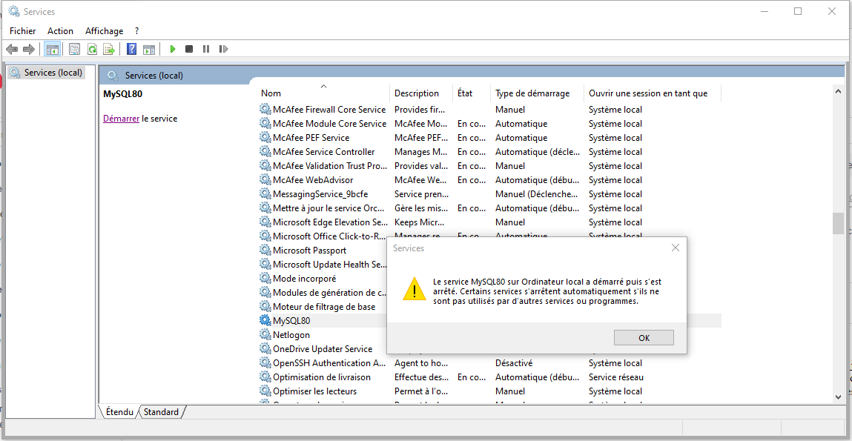This screenshot has height=441, width=852.
Task: Open the Fichier menu
Action: tap(22, 31)
